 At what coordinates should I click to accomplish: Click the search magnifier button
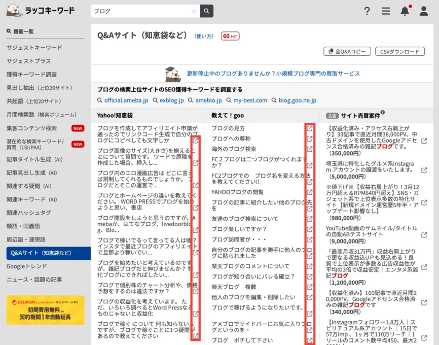(x=206, y=11)
